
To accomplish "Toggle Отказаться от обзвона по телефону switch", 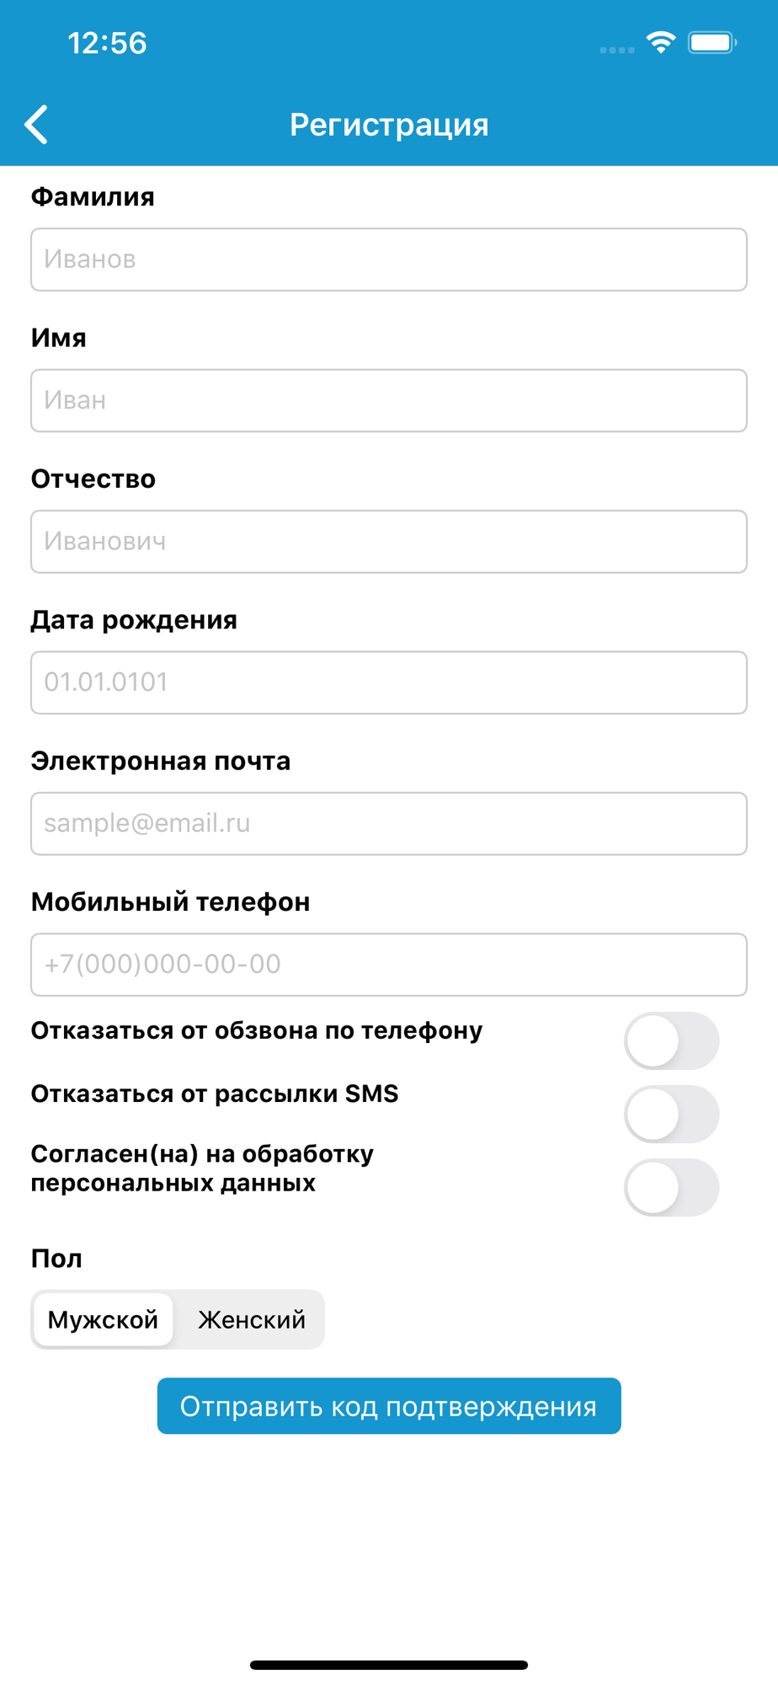I will click(x=671, y=1040).
